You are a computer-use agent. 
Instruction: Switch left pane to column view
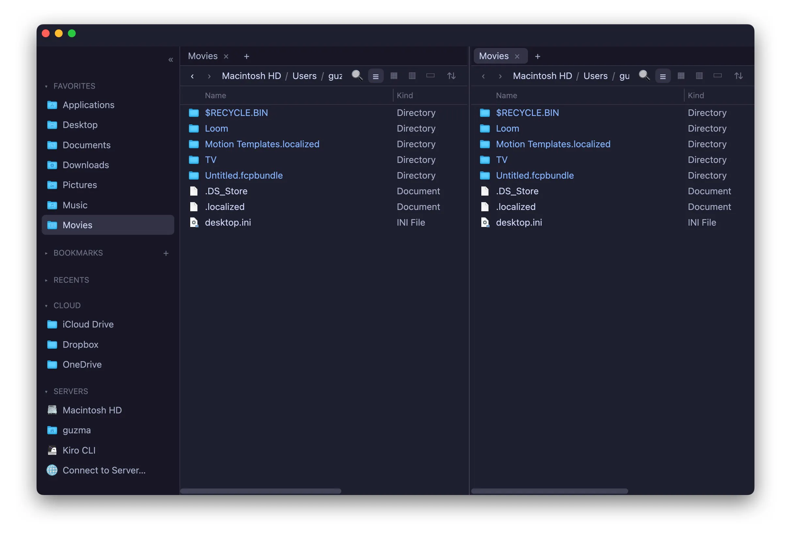412,76
